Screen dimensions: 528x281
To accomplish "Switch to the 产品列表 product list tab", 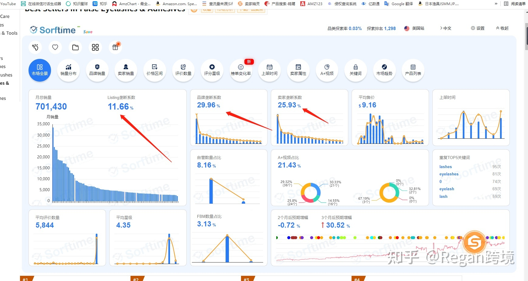I will coord(413,70).
